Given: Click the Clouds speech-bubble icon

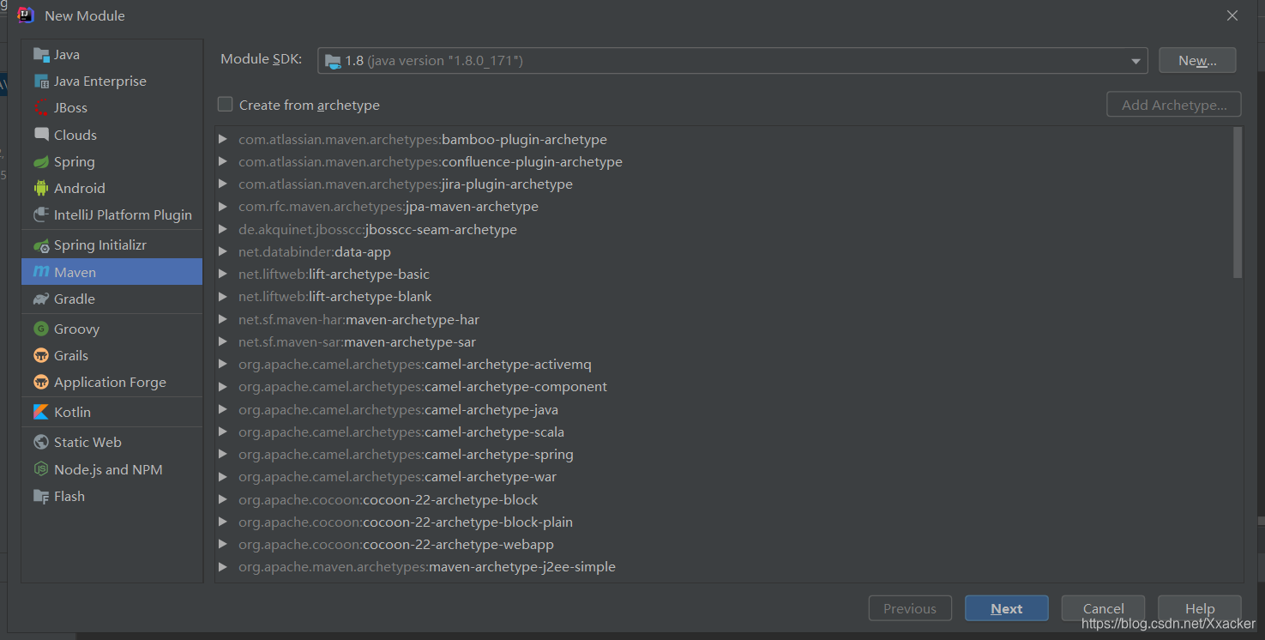Looking at the screenshot, I should pos(41,135).
